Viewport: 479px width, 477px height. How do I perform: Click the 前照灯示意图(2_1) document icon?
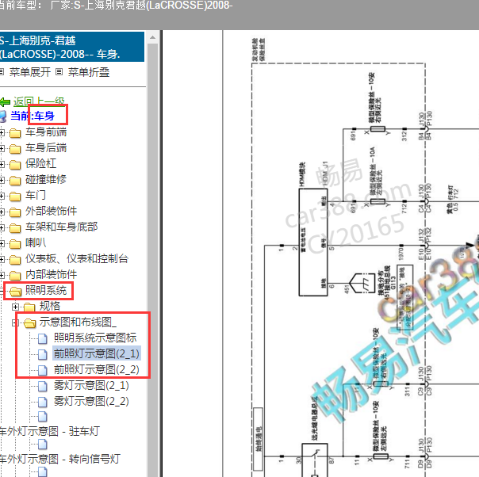pos(43,354)
